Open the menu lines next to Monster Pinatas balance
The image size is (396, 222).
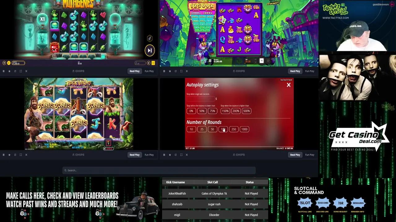point(210,61)
